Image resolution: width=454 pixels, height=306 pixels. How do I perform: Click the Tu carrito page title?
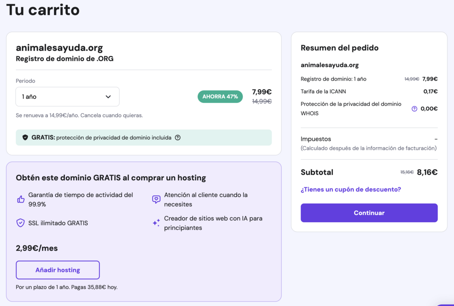[x=42, y=10]
